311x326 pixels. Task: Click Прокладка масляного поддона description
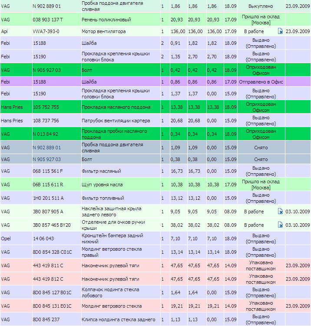pyautogui.click(x=116, y=107)
